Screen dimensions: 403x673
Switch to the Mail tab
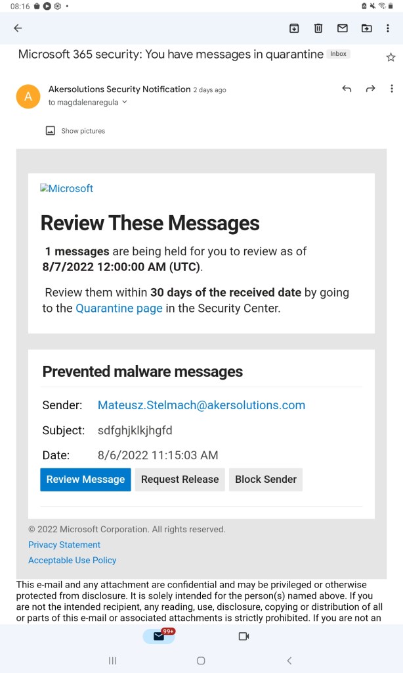coord(159,637)
